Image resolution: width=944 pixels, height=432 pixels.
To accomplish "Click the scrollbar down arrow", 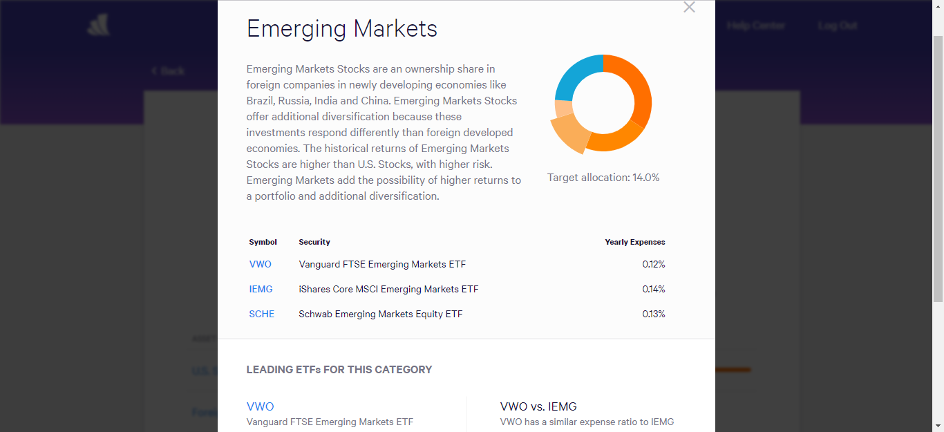I will 938,426.
